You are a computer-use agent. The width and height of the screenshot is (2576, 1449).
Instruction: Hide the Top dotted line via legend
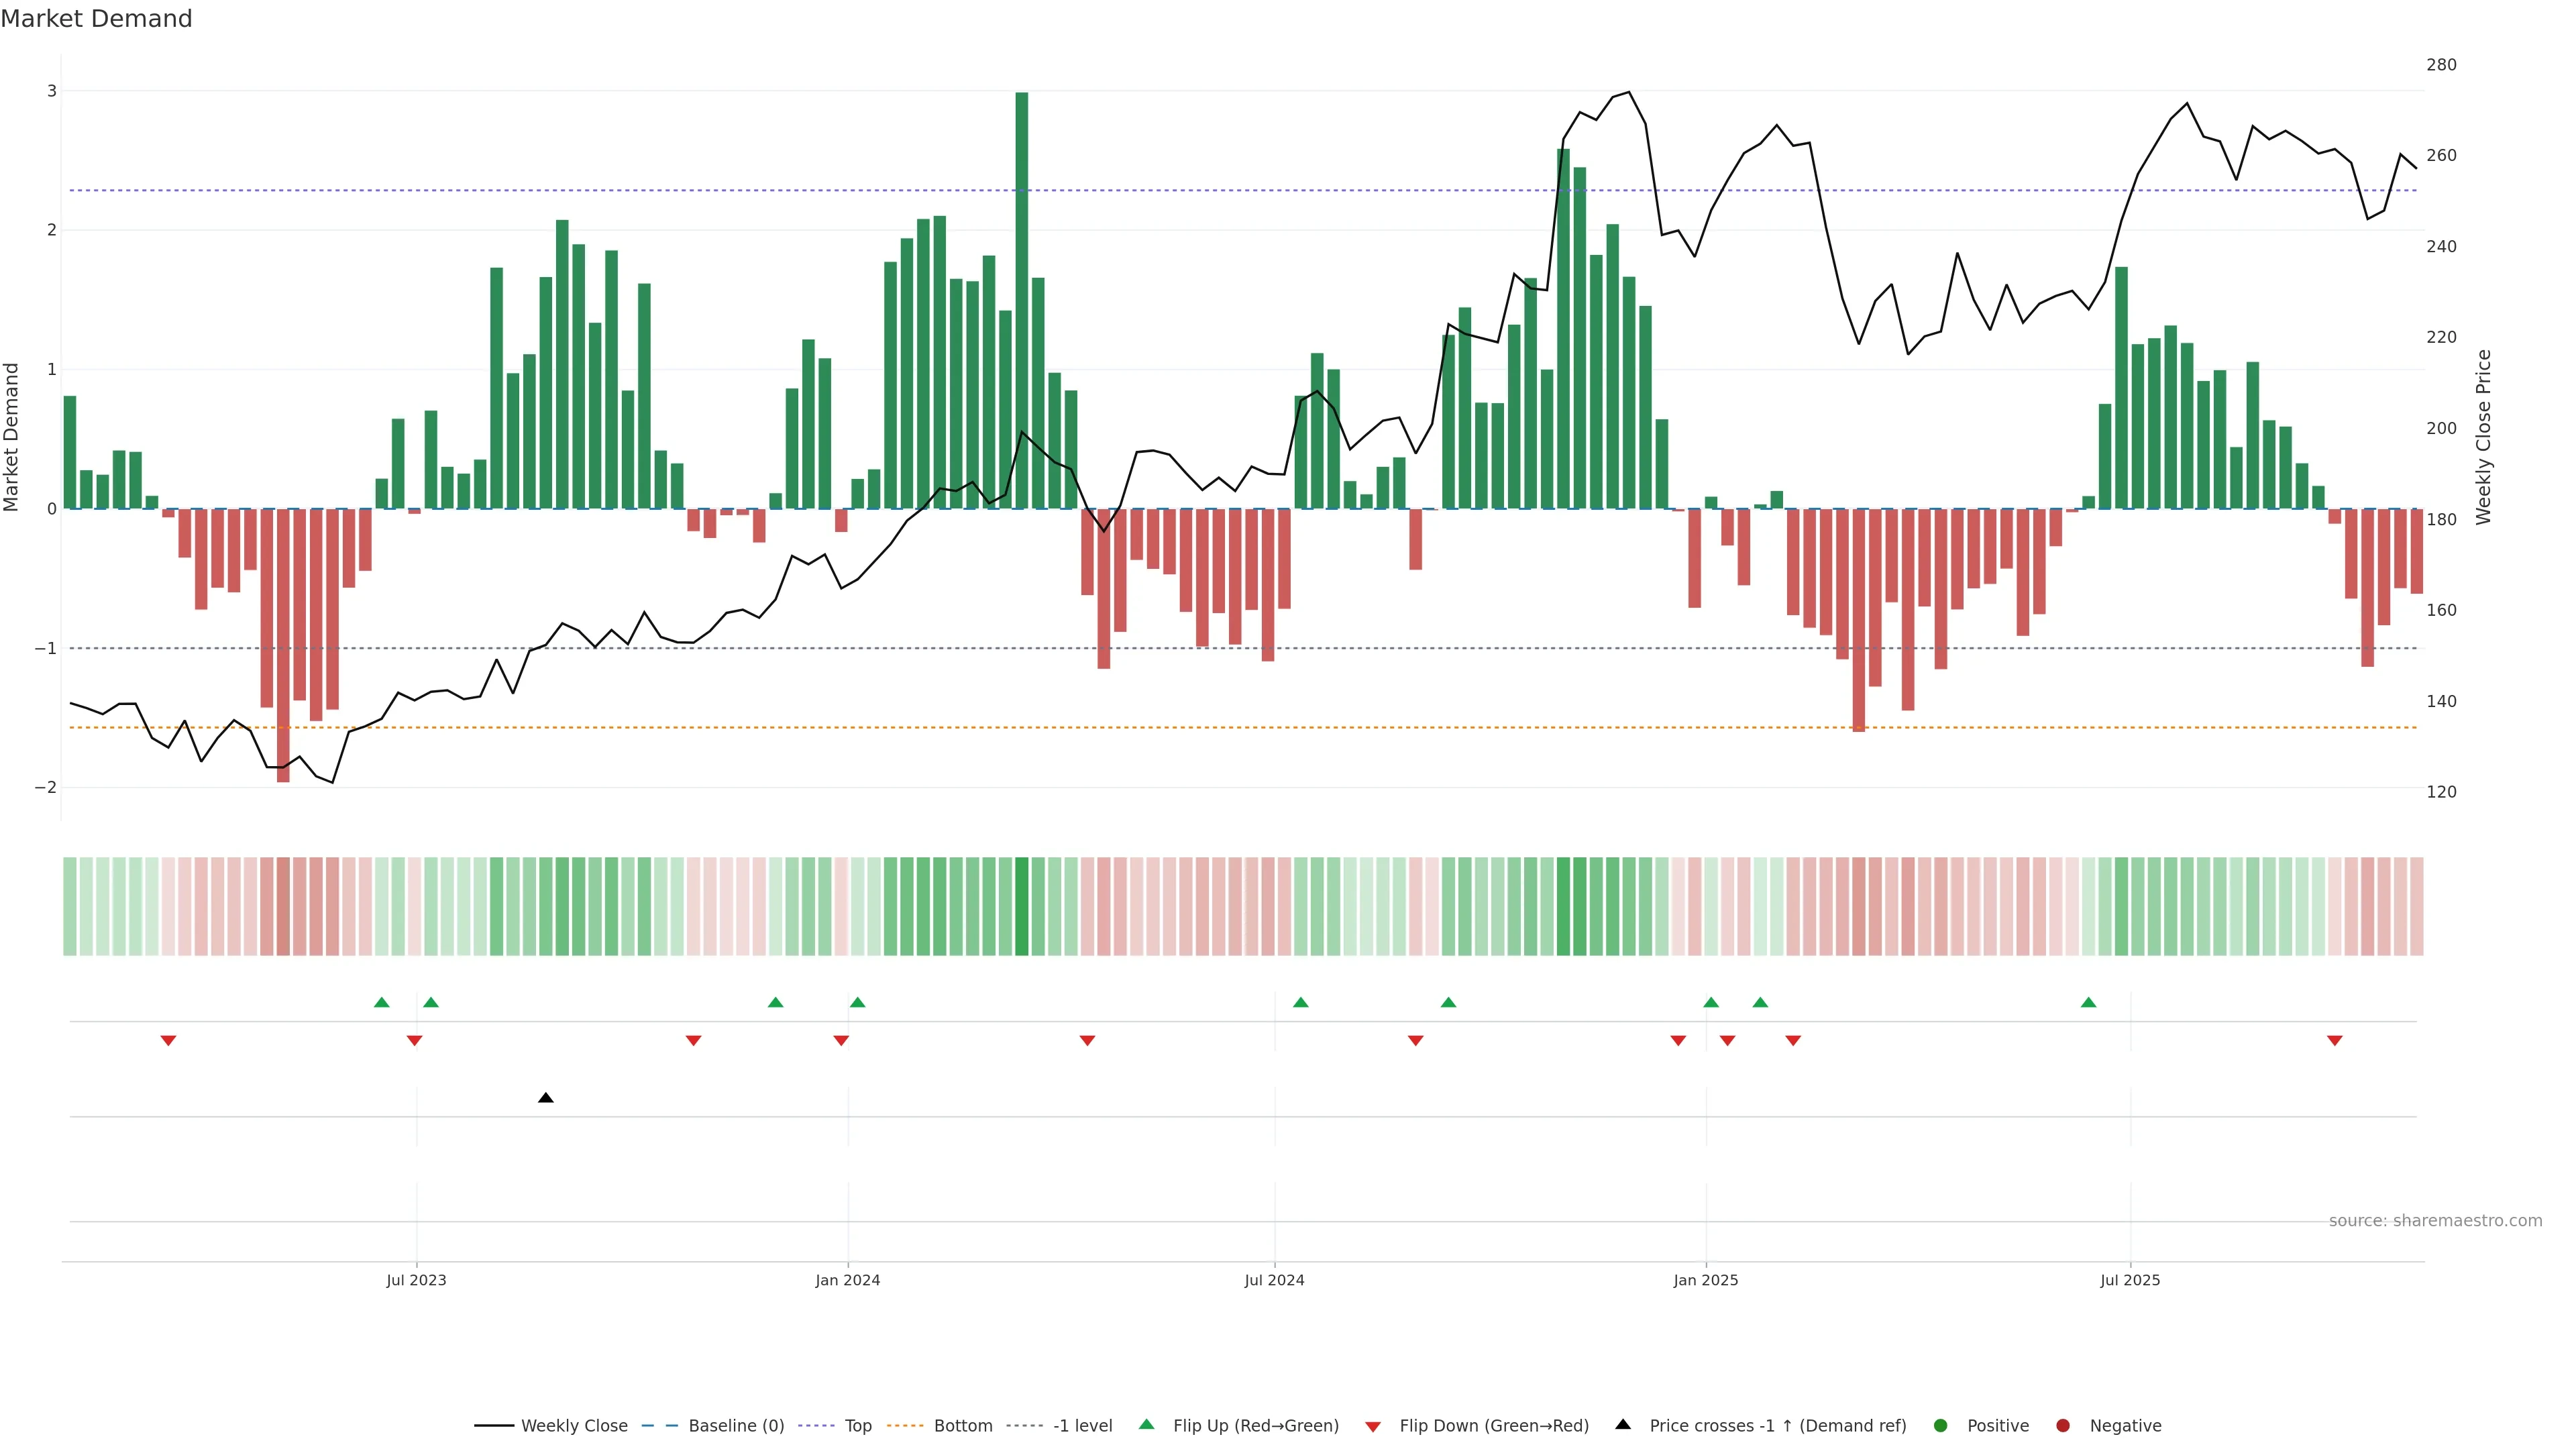click(857, 1425)
